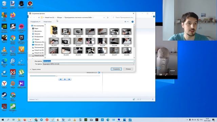Open Видео in the navigation tree
This screenshot has width=217, height=122.
(35, 28)
